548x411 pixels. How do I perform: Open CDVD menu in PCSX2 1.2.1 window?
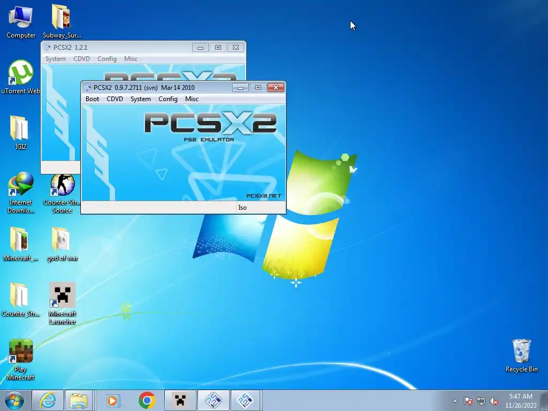pyautogui.click(x=81, y=59)
